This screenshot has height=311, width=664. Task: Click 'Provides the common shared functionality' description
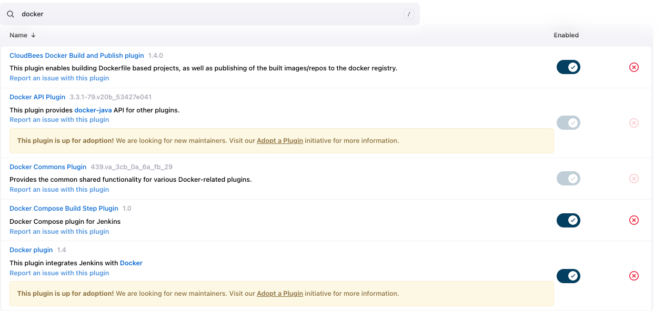pos(131,180)
